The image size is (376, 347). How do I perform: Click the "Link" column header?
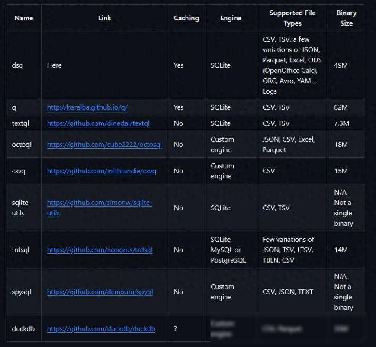(105, 18)
